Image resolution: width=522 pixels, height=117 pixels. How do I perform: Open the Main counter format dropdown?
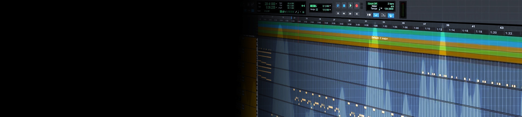[276, 4]
